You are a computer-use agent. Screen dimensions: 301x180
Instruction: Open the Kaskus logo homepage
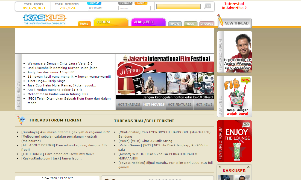tap(45, 20)
